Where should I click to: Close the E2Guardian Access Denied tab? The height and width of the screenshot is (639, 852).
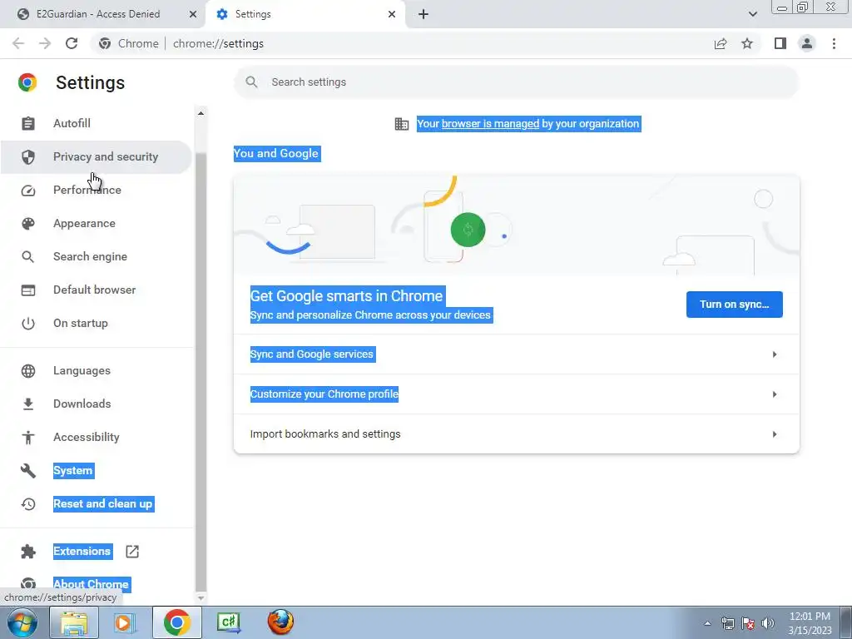pyautogui.click(x=193, y=14)
